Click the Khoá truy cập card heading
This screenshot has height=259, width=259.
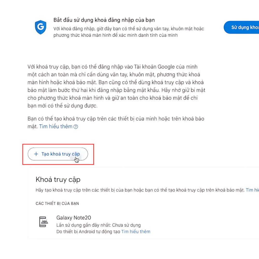point(58,179)
